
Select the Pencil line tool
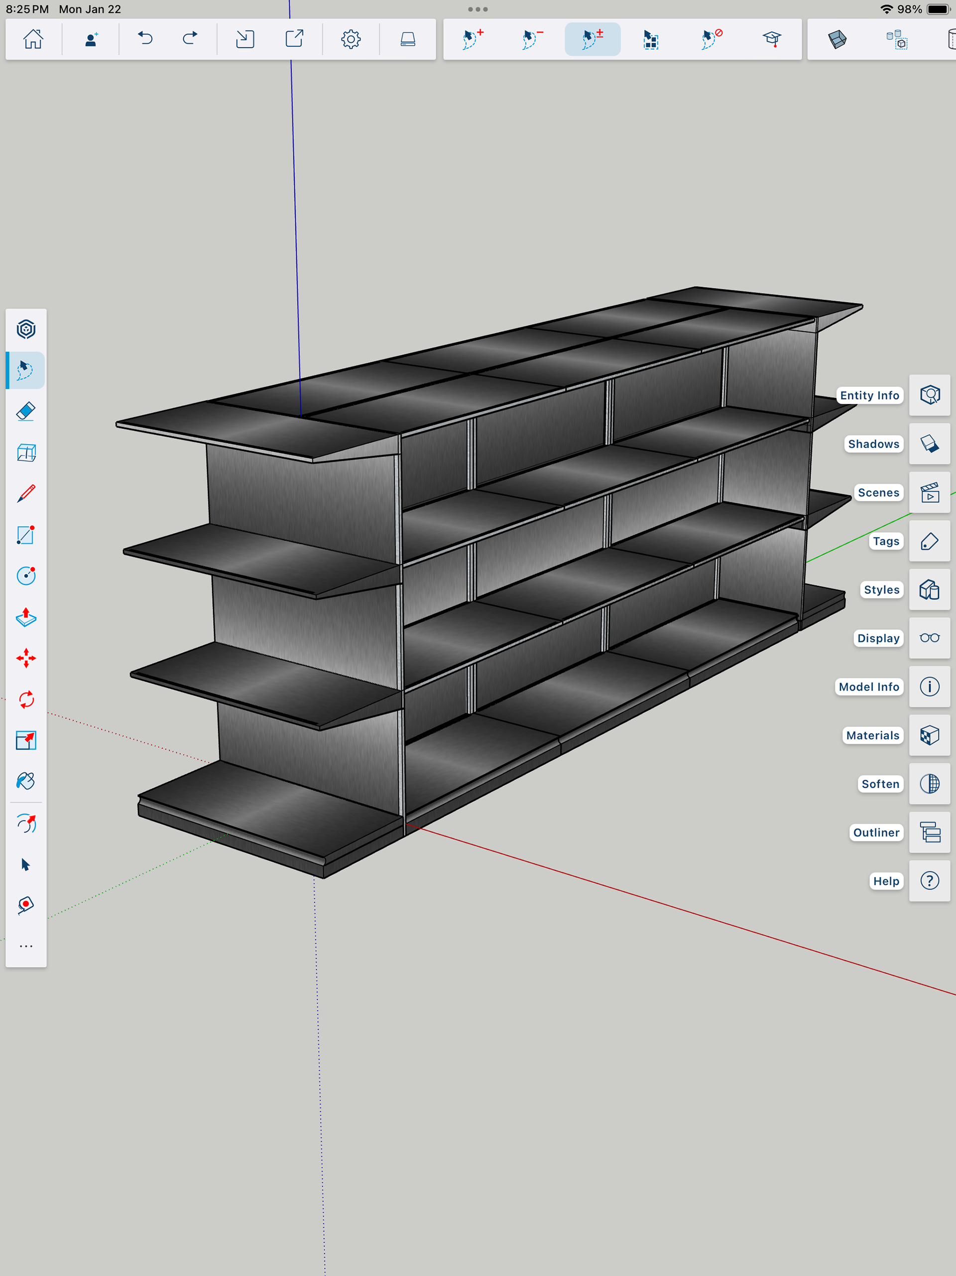(x=26, y=494)
